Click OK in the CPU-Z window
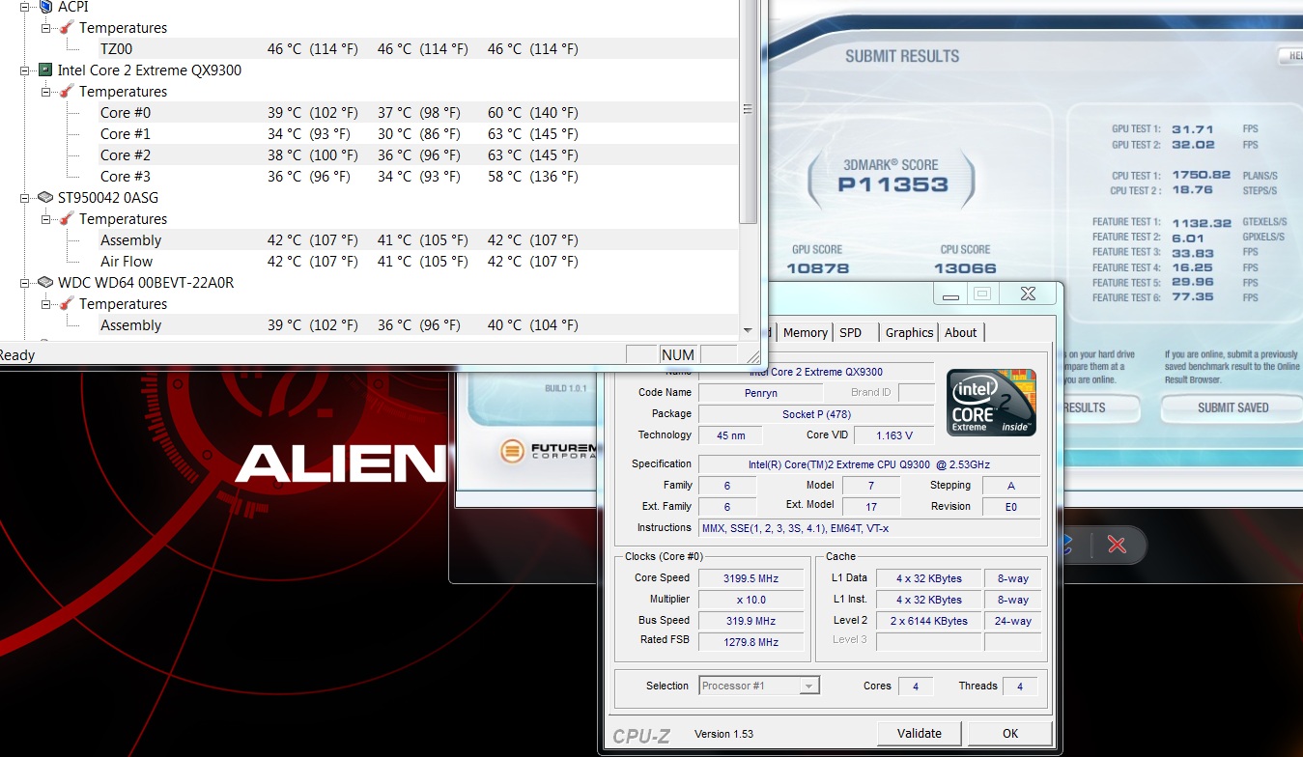Viewport: 1303px width, 757px height. click(x=1010, y=734)
